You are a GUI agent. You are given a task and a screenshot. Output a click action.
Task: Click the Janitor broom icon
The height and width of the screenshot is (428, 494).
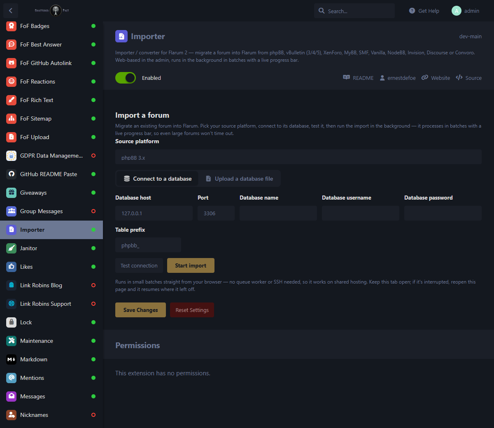[x=12, y=248]
